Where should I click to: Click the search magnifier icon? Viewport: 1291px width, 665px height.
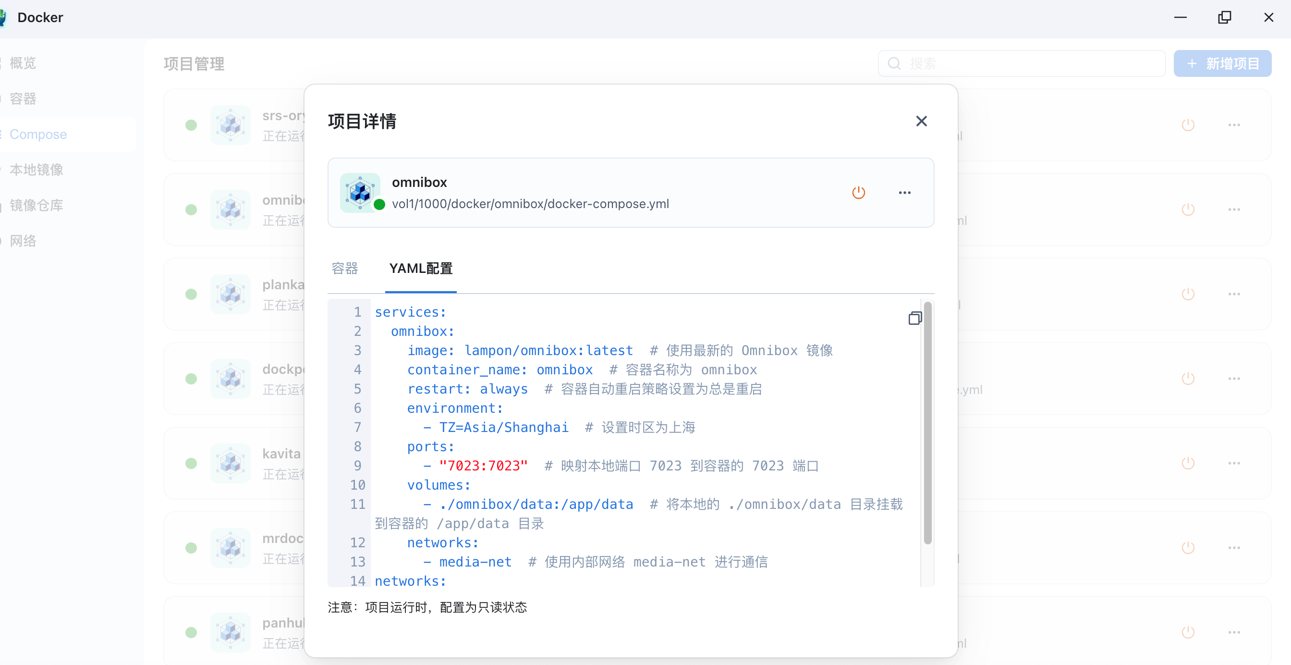pos(894,64)
